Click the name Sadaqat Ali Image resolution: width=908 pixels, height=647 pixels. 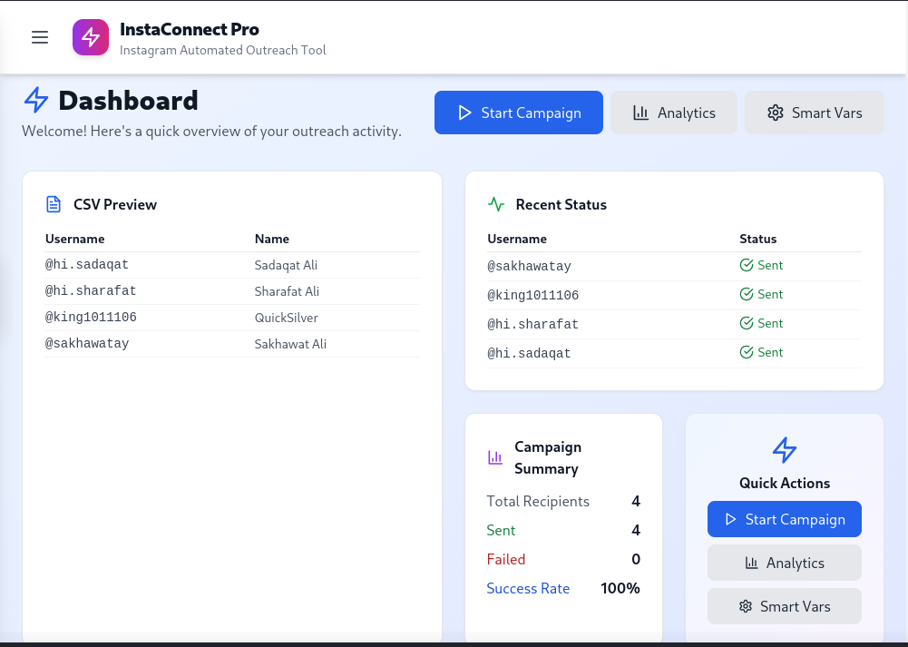(x=286, y=265)
